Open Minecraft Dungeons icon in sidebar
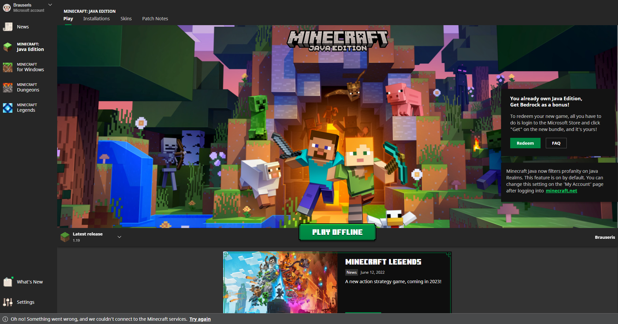 click(8, 88)
